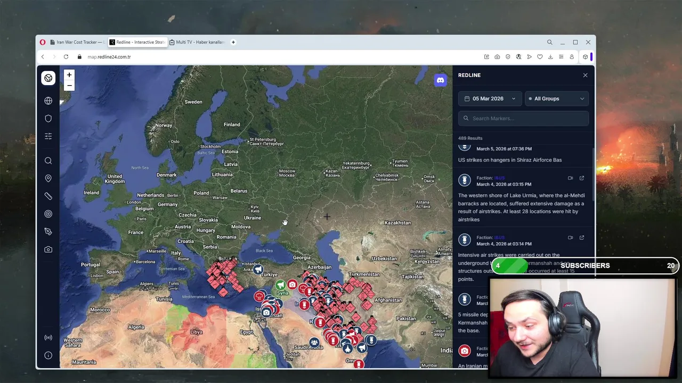Open external link for the 03:15 PM entry
682x383 pixels.
(x=582, y=178)
